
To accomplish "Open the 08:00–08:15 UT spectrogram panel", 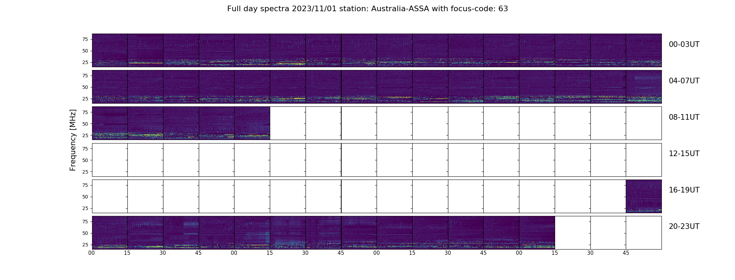I will click(110, 123).
